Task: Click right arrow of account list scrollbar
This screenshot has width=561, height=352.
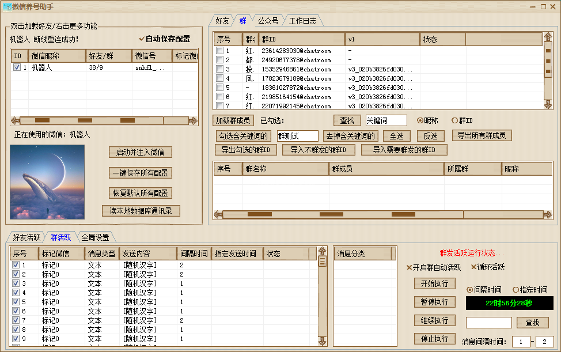Action: (192, 120)
